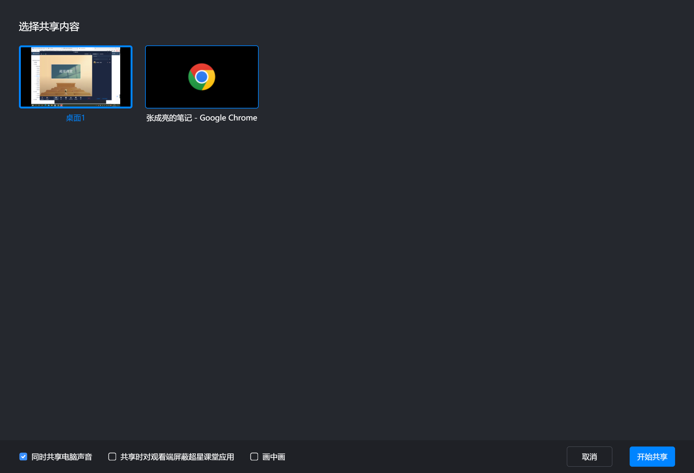694x473 pixels.
Task: Click the 同时共享电脑声音 label text
Action: (x=62, y=457)
